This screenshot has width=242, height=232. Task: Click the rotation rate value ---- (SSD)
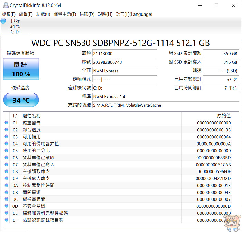(221, 71)
